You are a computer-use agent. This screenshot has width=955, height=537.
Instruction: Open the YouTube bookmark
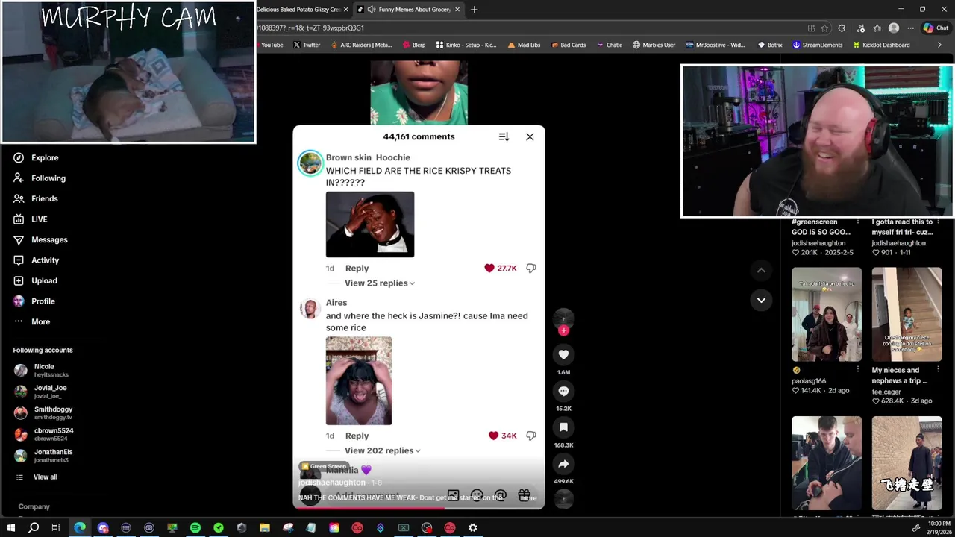[272, 45]
